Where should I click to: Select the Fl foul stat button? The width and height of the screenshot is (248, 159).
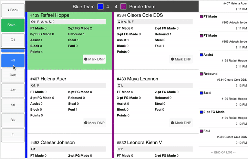tap(13, 135)
